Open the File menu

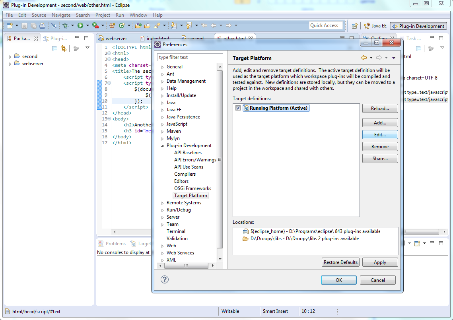click(x=9, y=15)
